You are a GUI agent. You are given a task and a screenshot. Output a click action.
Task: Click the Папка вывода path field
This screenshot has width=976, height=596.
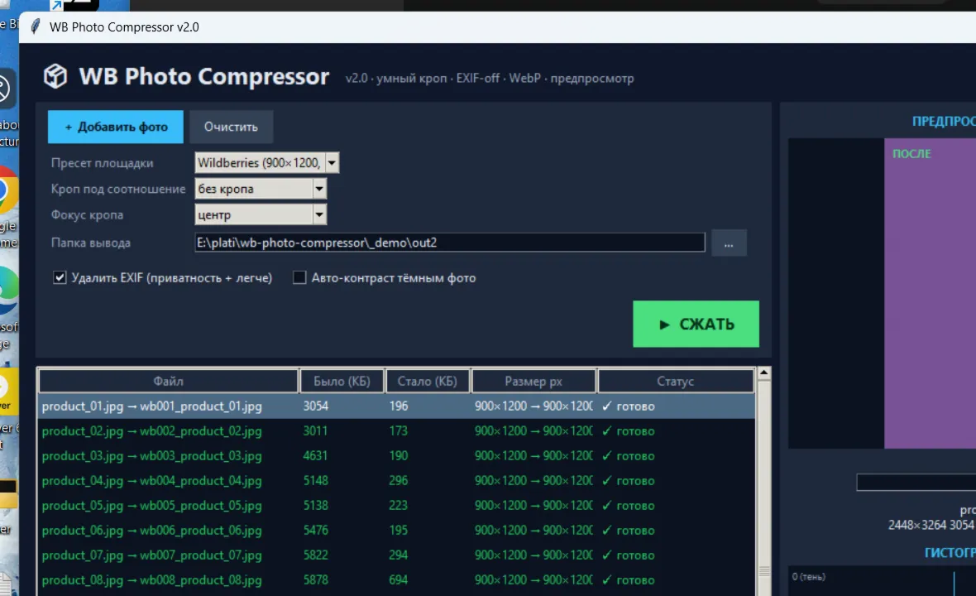449,243
